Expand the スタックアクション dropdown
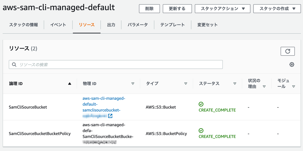Viewport: 303px width, 151px height. [222, 9]
